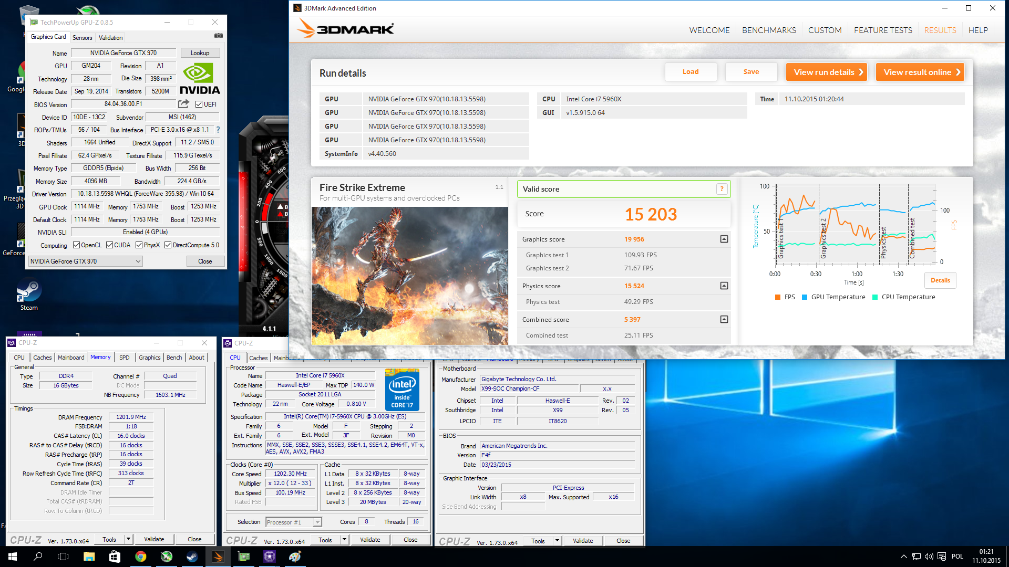Collapse the Combined score section

[x=724, y=320]
